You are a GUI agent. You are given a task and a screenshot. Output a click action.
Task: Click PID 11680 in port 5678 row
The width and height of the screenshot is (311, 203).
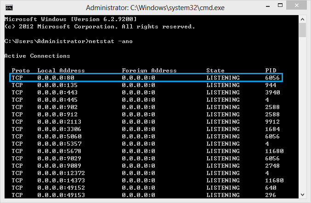[x=275, y=151]
